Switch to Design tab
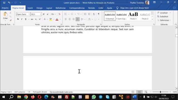The width and height of the screenshot is (178, 100). click(x=39, y=8)
